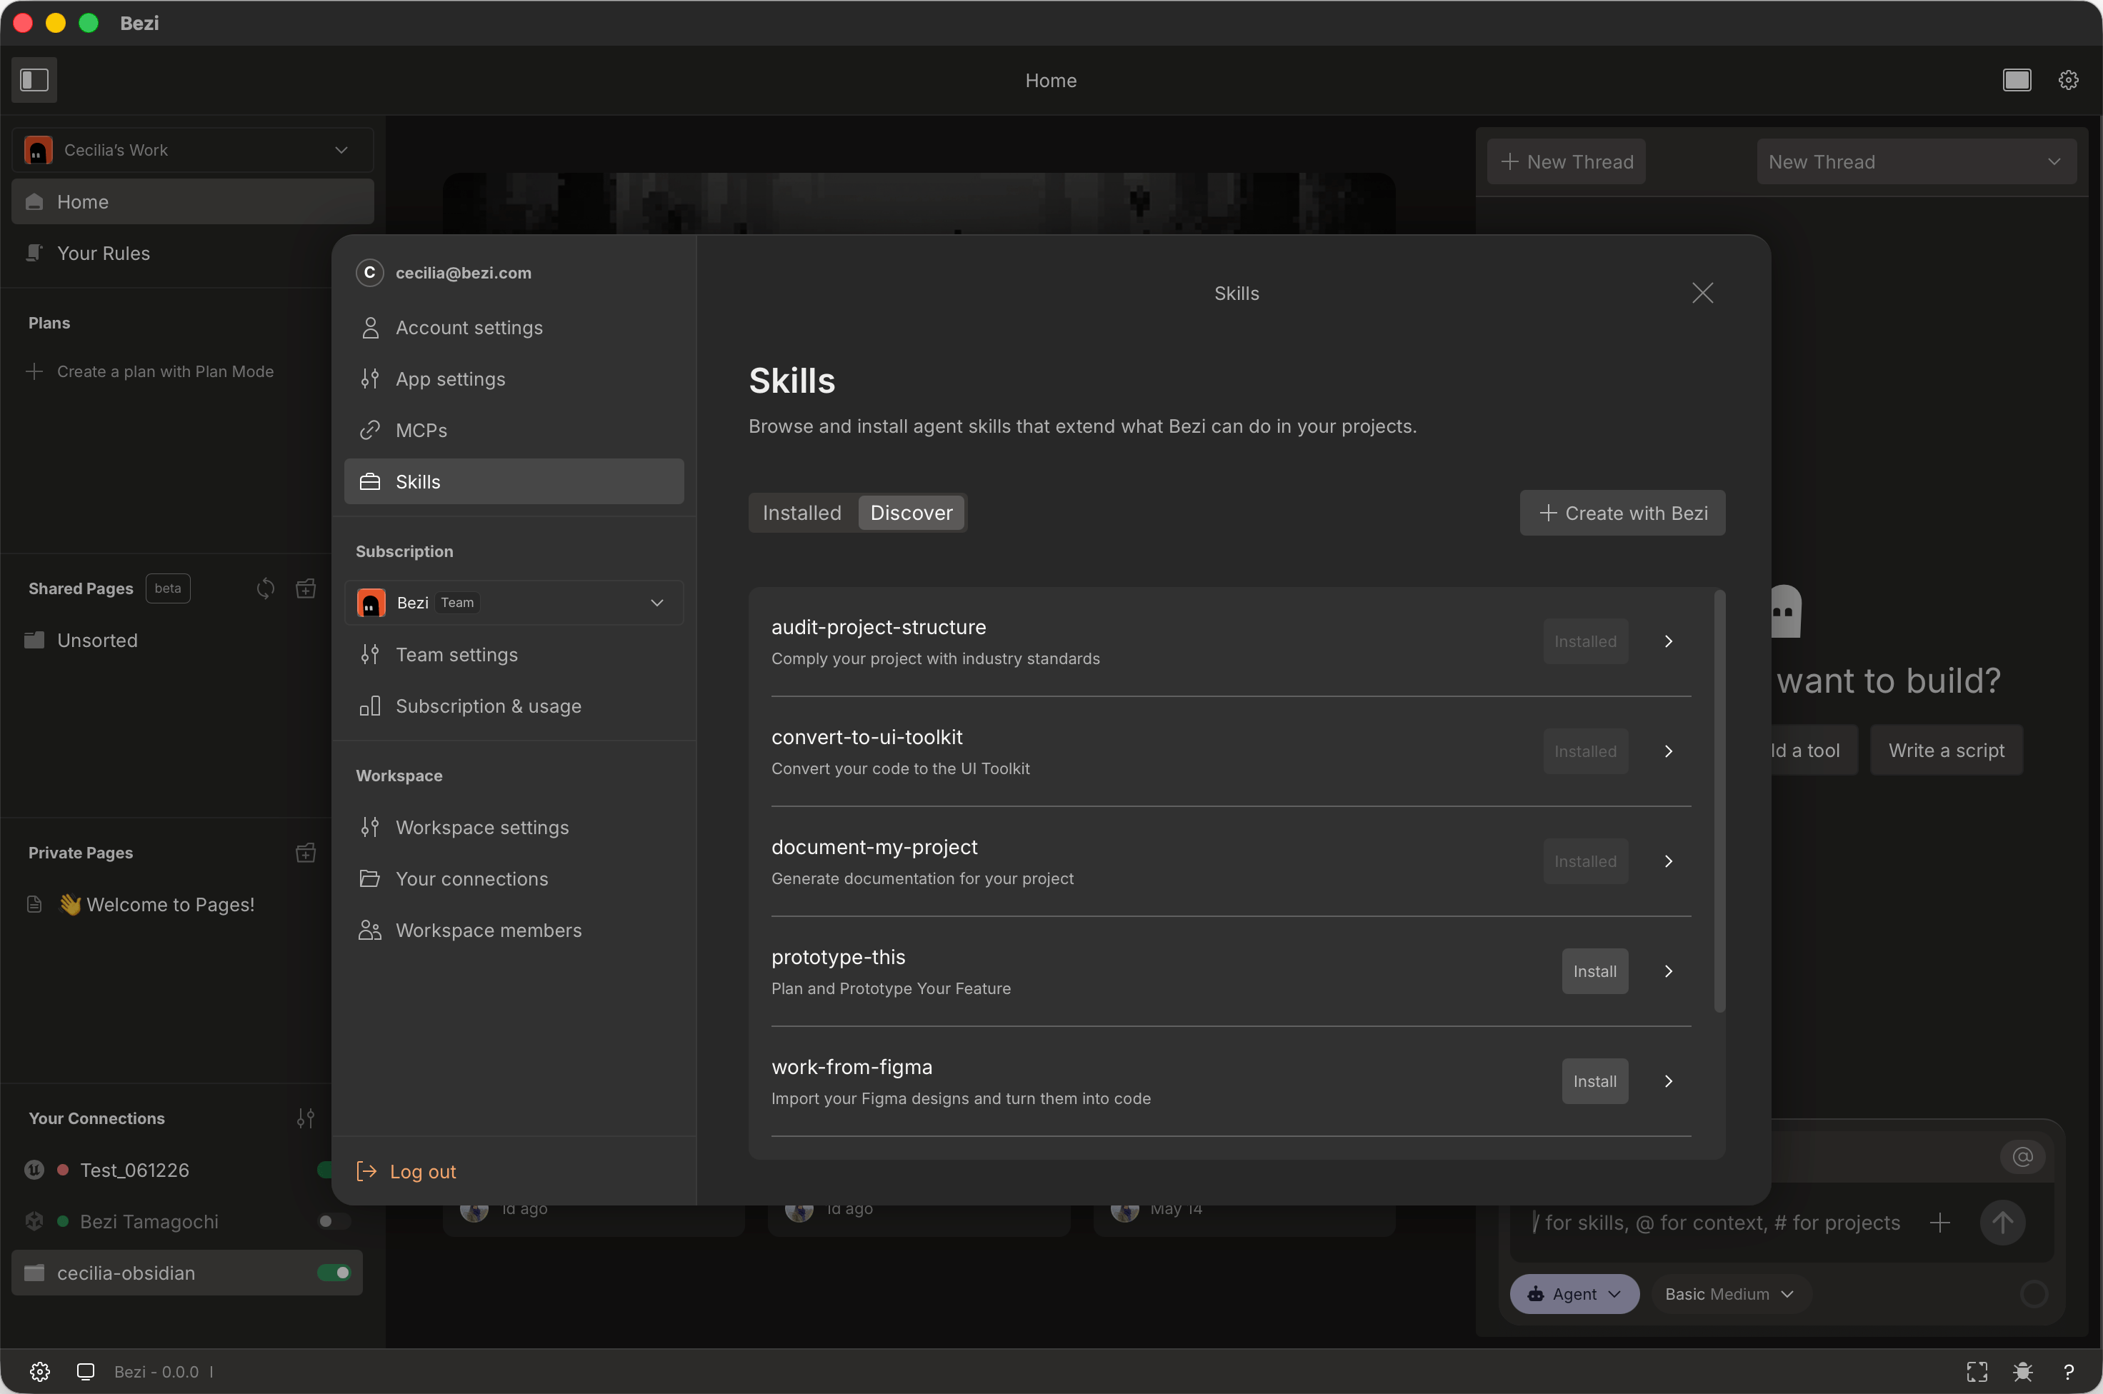The height and width of the screenshot is (1394, 2103).
Task: Open Account settings
Action: coord(514,327)
